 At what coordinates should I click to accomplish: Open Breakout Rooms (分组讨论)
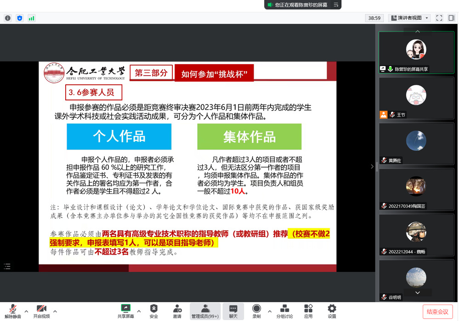pyautogui.click(x=284, y=311)
